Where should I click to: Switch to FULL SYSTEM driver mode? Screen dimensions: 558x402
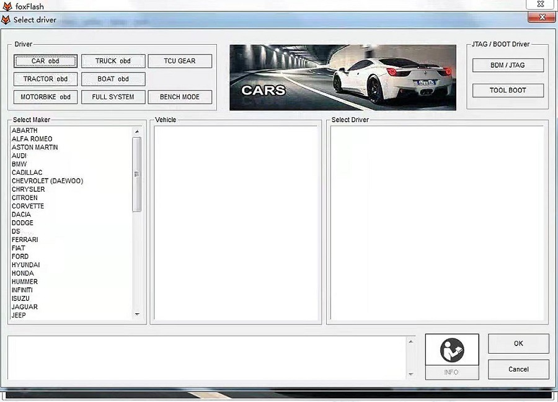112,97
